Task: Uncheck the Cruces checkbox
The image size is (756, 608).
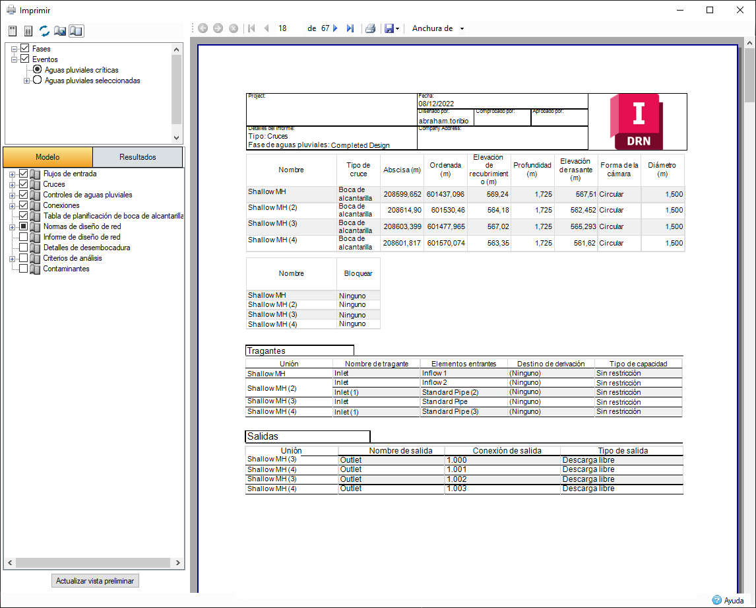Action: tap(23, 184)
